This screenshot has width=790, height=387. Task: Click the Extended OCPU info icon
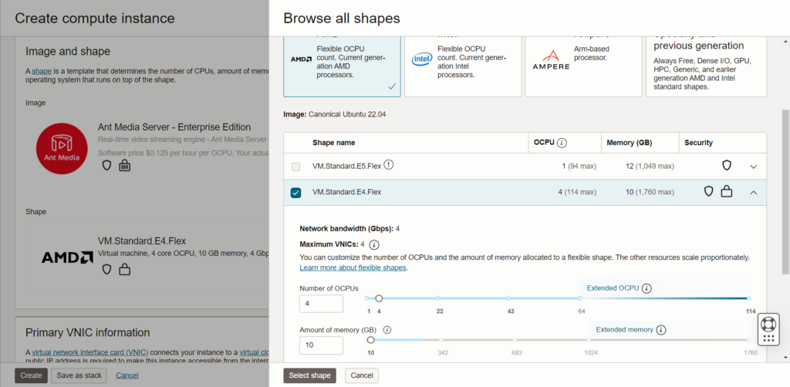click(647, 289)
